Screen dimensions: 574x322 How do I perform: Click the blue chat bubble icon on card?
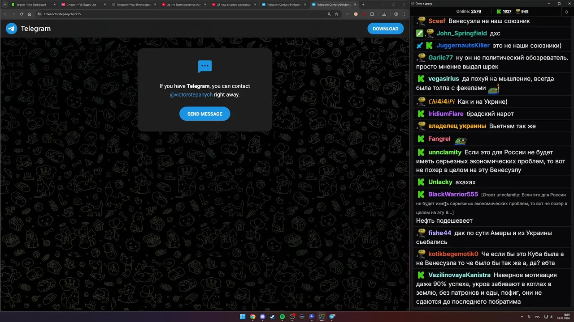(x=205, y=66)
